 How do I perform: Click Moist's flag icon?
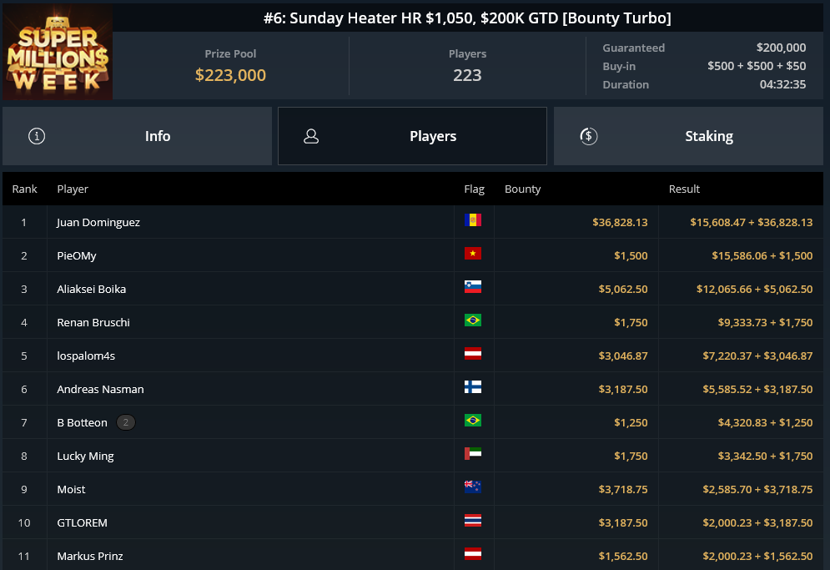click(473, 487)
